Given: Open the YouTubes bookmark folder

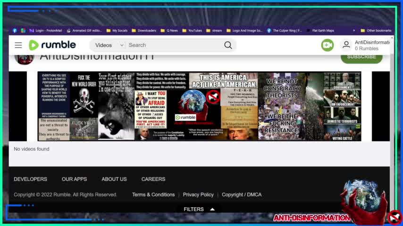Looking at the screenshot, I should [x=192, y=31].
